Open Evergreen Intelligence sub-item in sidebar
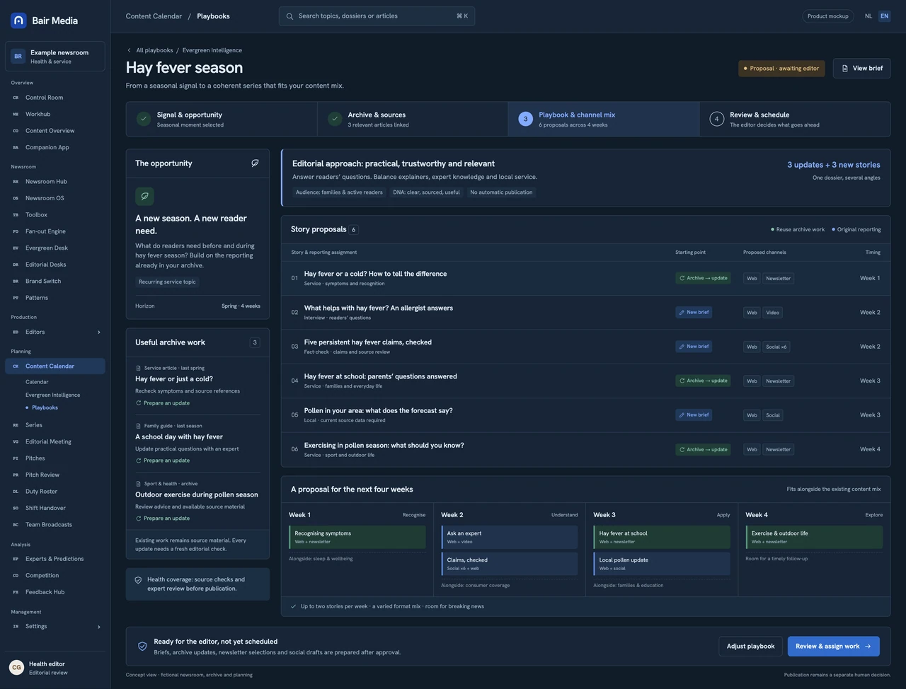The image size is (906, 689). [53, 395]
